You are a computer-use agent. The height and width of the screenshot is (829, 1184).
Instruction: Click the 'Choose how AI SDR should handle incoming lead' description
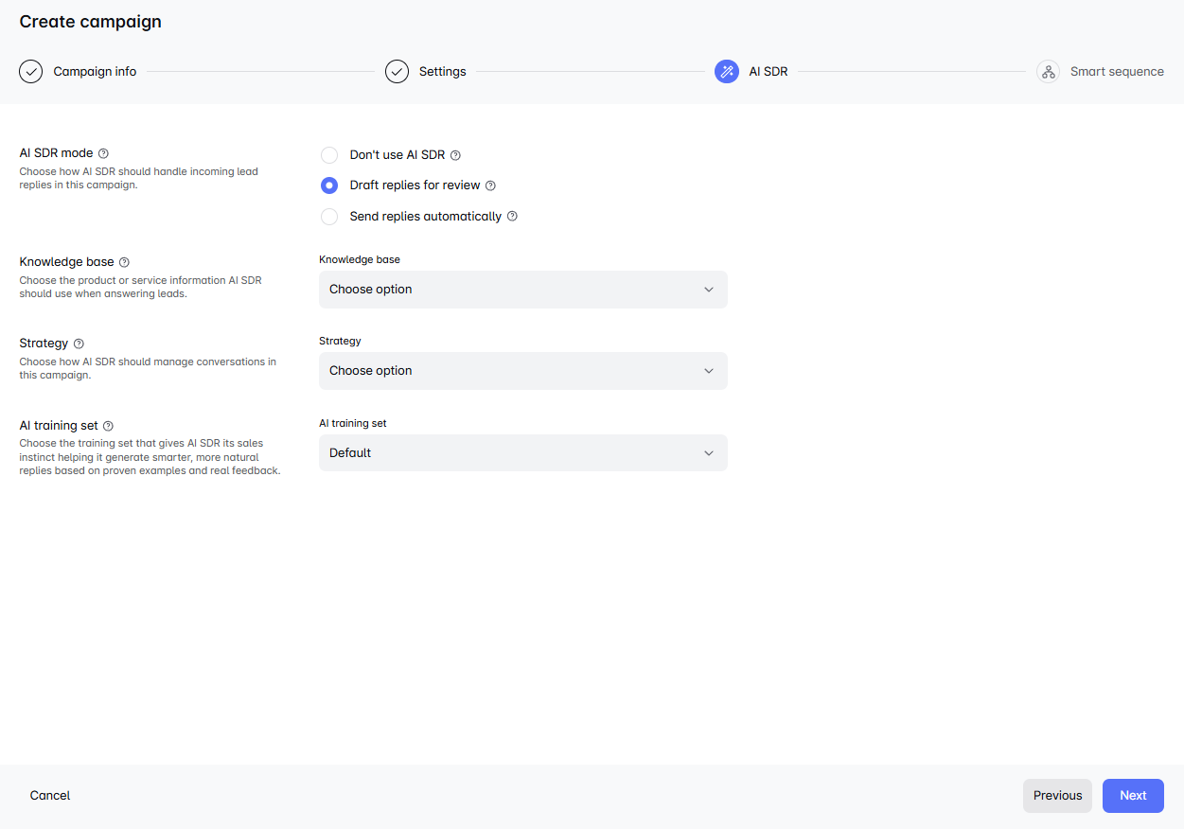(139, 178)
